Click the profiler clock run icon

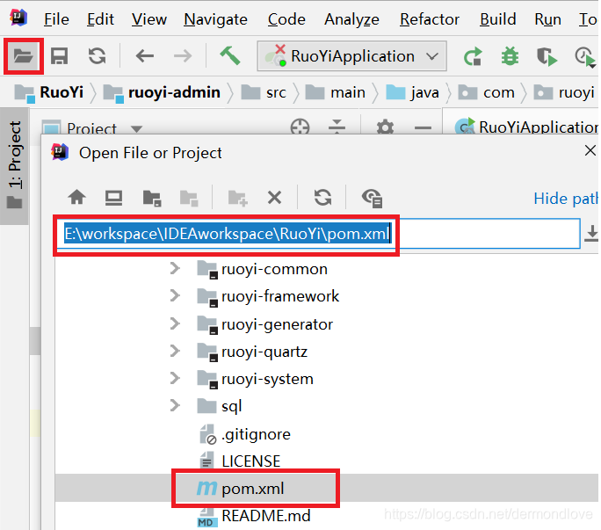[585, 57]
